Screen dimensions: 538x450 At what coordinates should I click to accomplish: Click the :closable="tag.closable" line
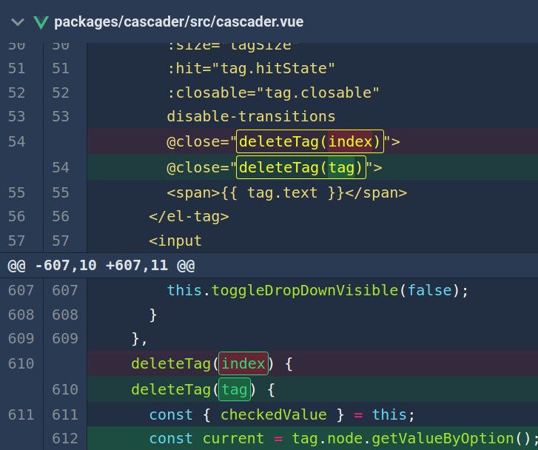[273, 93]
